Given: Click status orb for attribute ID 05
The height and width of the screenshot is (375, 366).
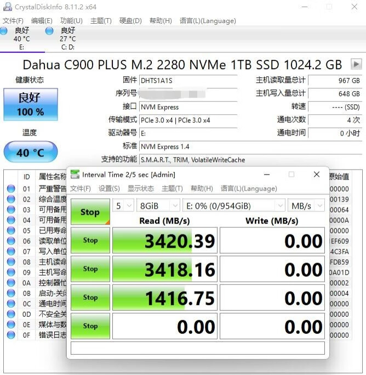Looking at the screenshot, I should (x=11, y=230).
